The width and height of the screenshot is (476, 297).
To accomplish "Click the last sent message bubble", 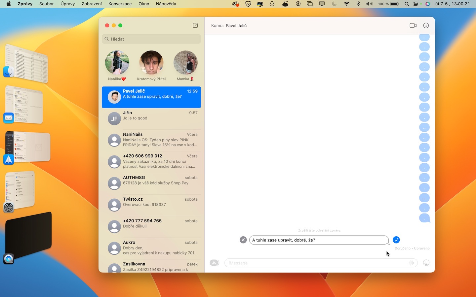I will 424,218.
